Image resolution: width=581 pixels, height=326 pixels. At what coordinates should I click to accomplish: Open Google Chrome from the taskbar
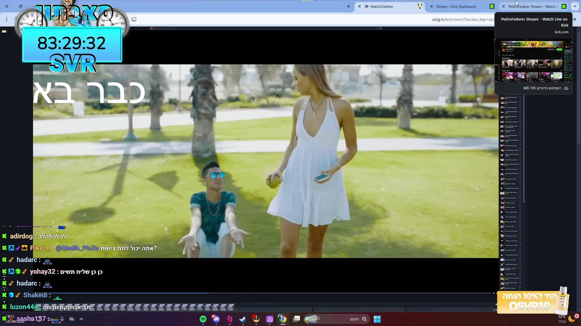282,319
